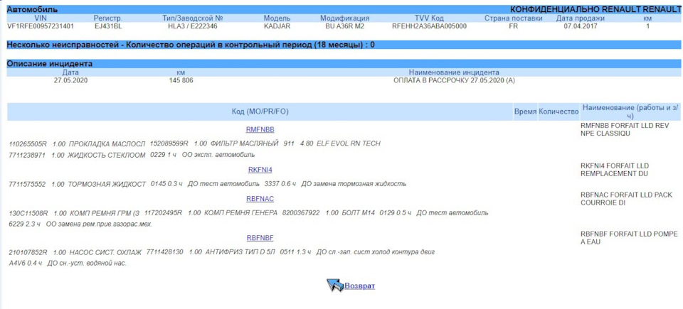
Task: Open the RMFNBB operation code link
Action: [260, 130]
